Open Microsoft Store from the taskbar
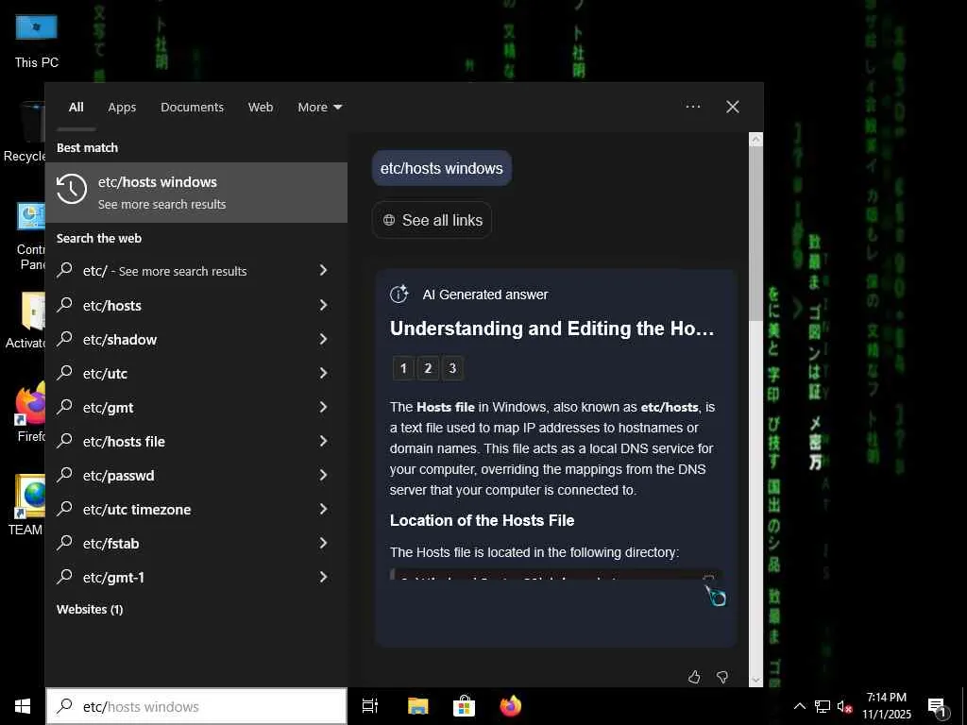 click(464, 706)
